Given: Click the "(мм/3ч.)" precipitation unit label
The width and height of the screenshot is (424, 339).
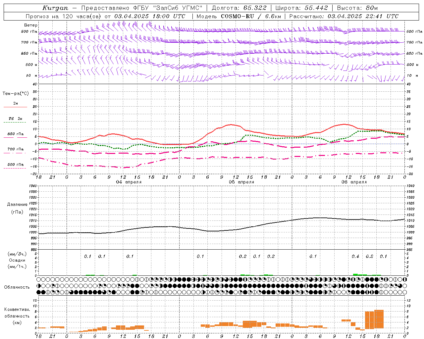Looking at the screenshot, I should coord(17,254).
